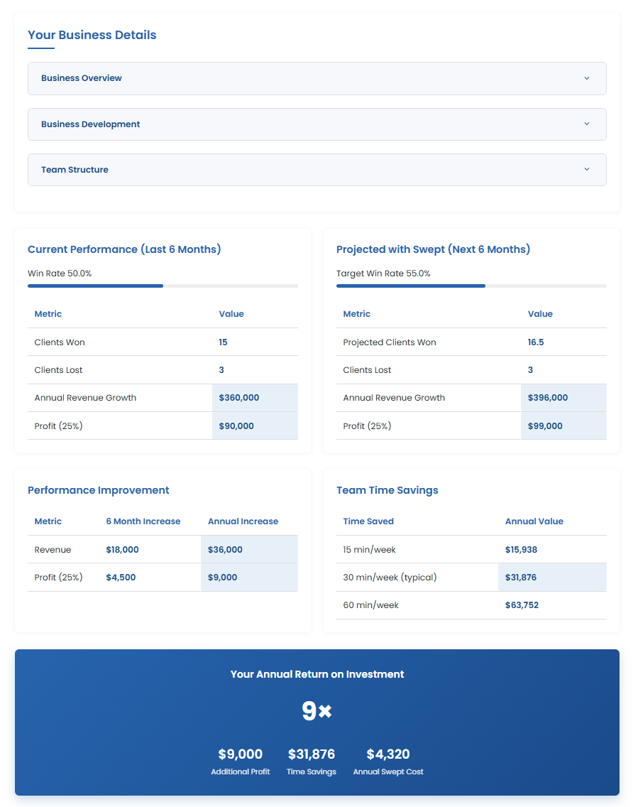The height and width of the screenshot is (807, 633).
Task: Expand the Business Development section
Action: pyautogui.click(x=316, y=124)
